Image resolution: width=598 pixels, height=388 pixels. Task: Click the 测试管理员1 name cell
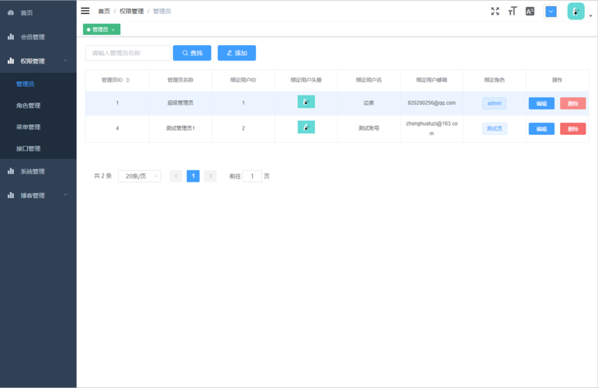coord(181,128)
